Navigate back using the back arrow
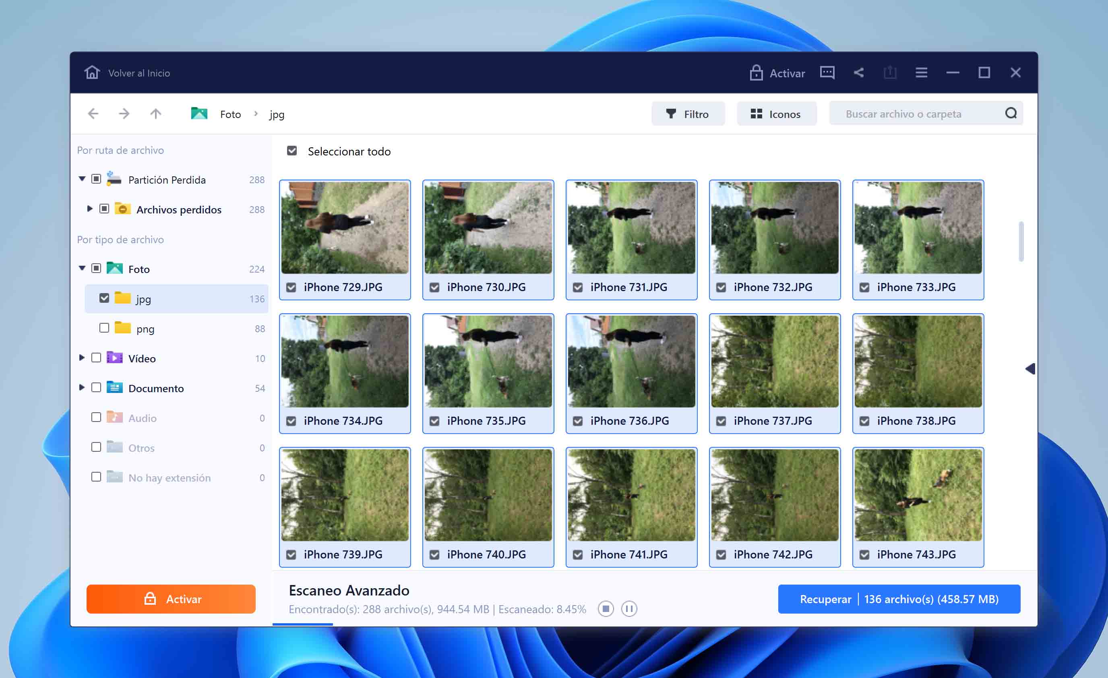 click(x=94, y=113)
